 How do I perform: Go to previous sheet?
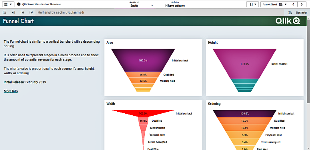[x=293, y=4]
